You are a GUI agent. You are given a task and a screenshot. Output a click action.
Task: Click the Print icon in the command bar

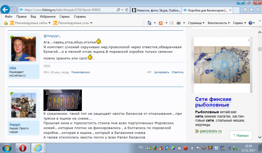click(179, 23)
